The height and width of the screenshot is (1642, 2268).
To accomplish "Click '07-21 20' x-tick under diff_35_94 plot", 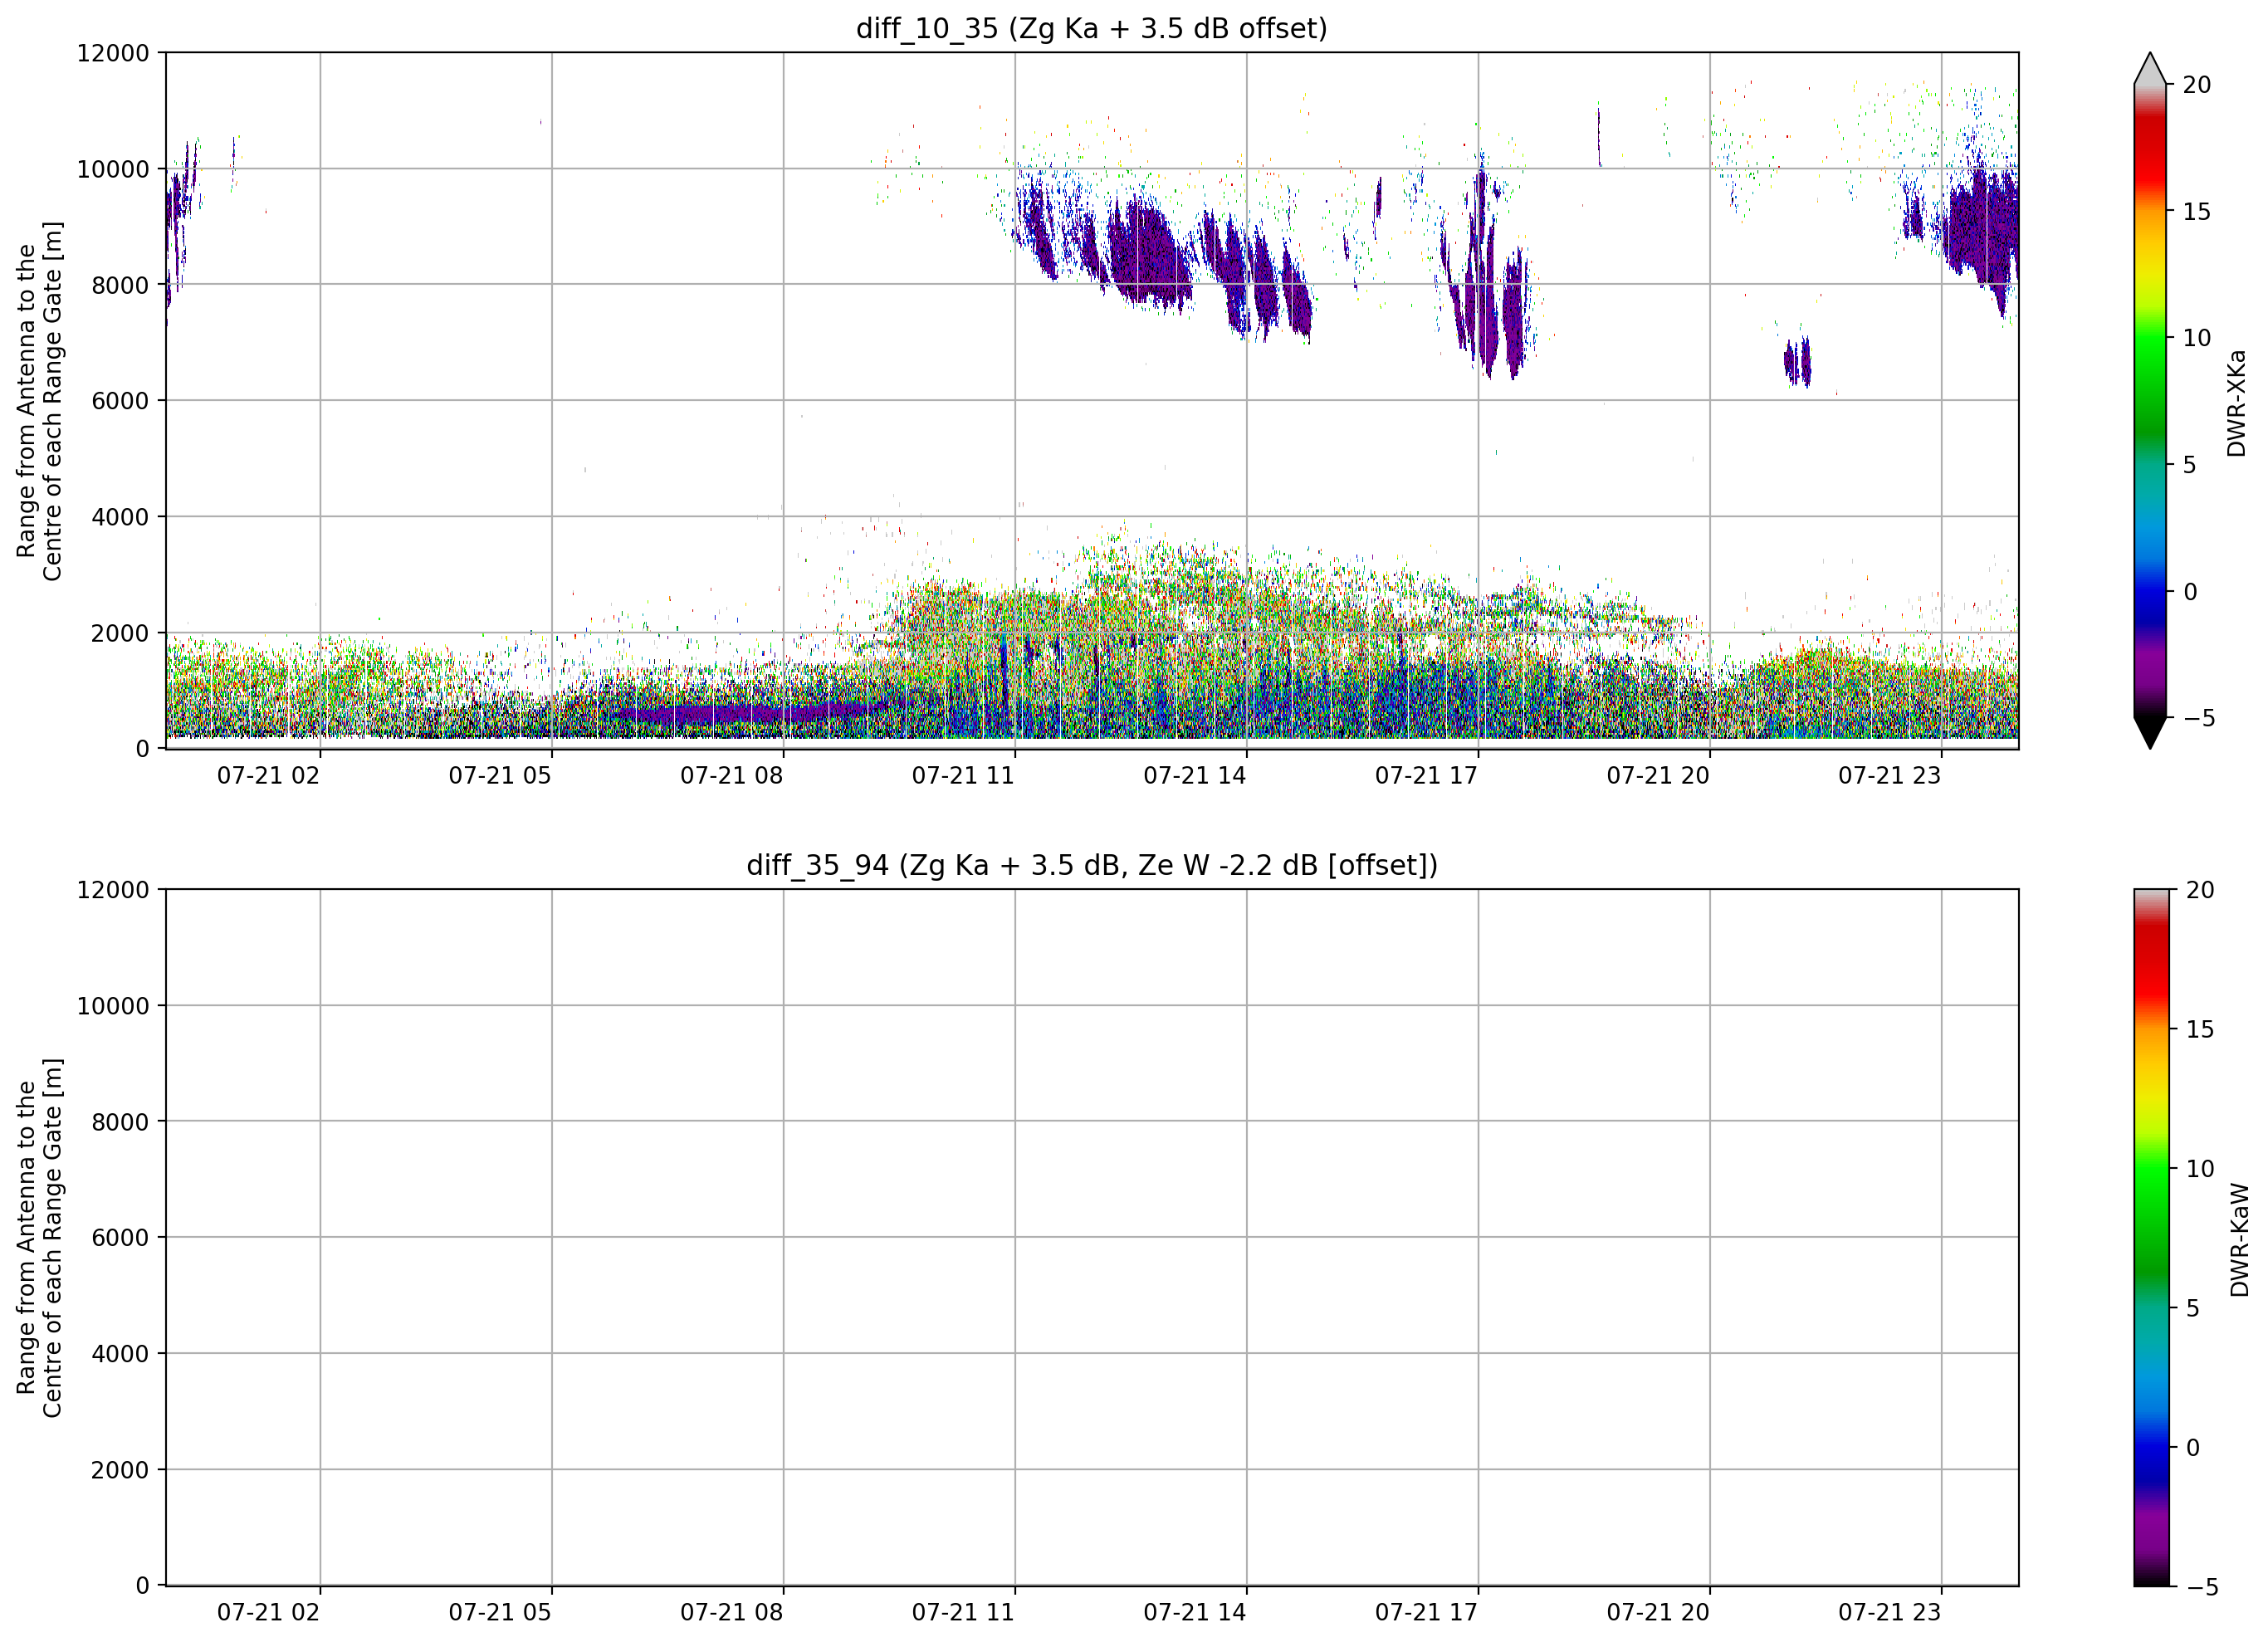I will click(1658, 1613).
